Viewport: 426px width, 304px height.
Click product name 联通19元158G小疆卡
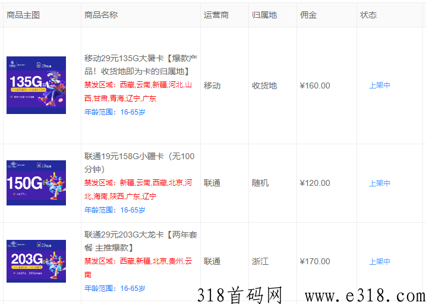click(140, 163)
